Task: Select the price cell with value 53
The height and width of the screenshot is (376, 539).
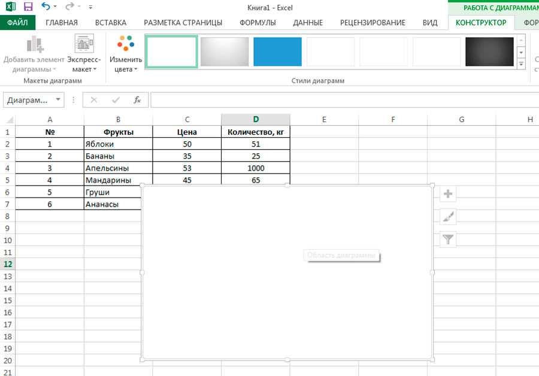Action: pos(187,168)
